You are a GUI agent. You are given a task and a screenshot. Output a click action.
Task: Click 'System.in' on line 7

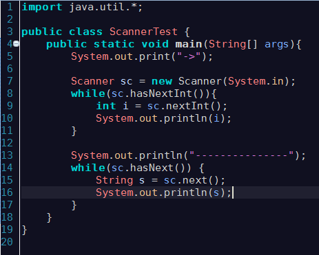coord(256,82)
